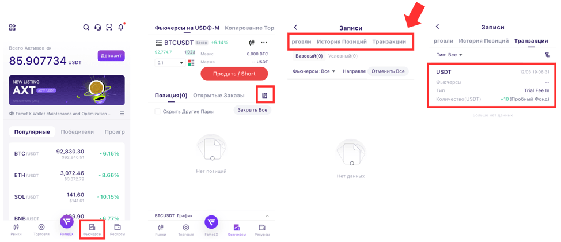Open customer support headset icon

[x=98, y=28]
